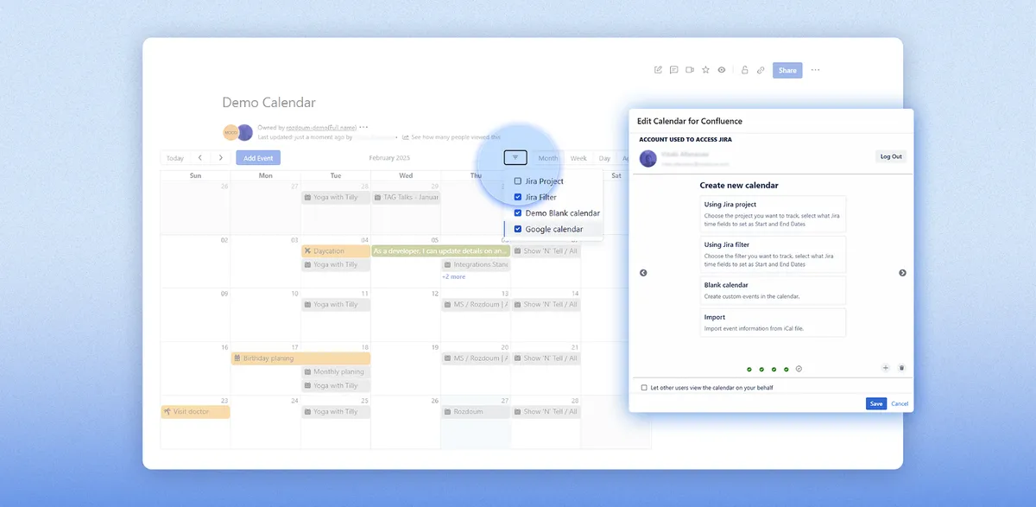The image size is (1036, 507).
Task: Open the Visit doctor event
Action: 195,411
